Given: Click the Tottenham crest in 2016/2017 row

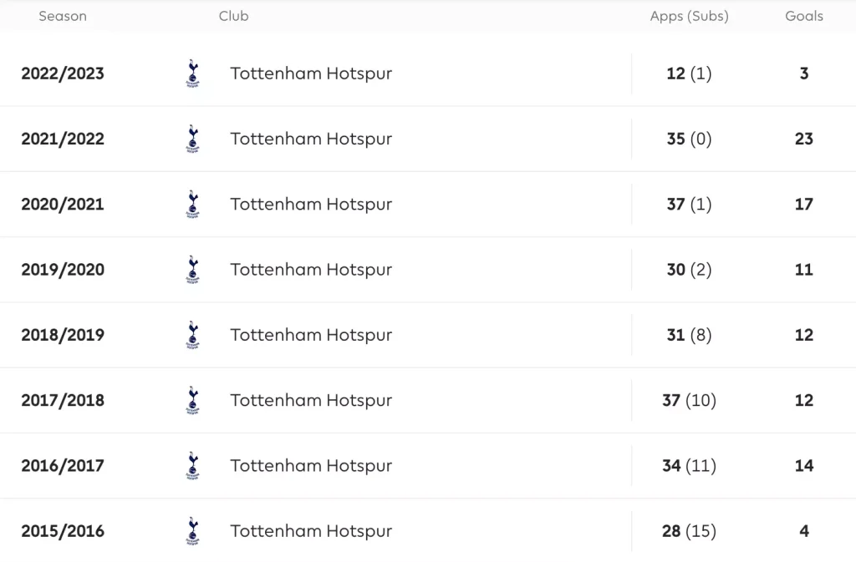Looking at the screenshot, I should click(193, 466).
